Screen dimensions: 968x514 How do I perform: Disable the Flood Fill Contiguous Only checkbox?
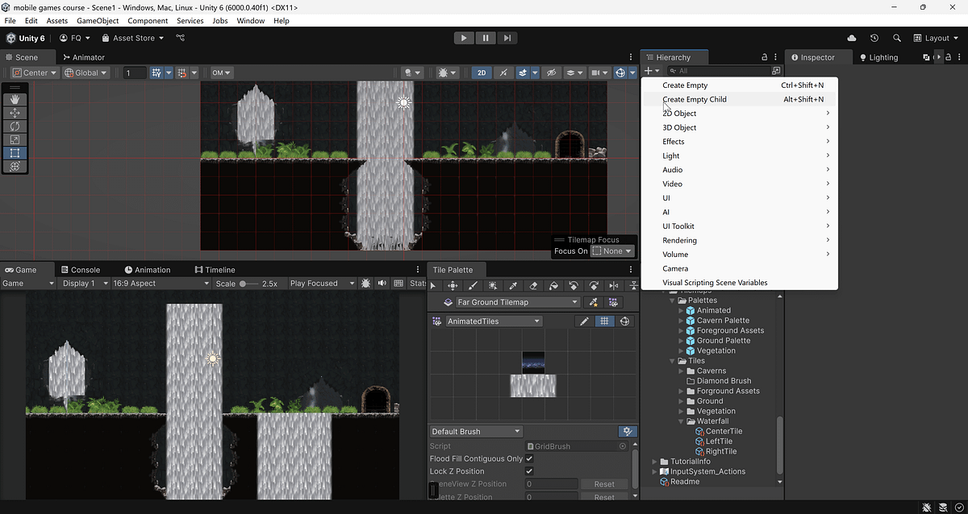(x=528, y=458)
